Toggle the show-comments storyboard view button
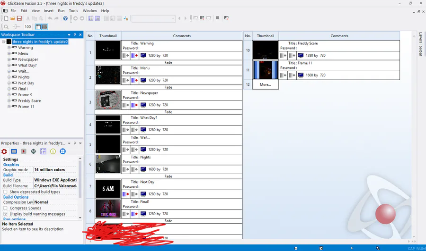 click(x=45, y=27)
